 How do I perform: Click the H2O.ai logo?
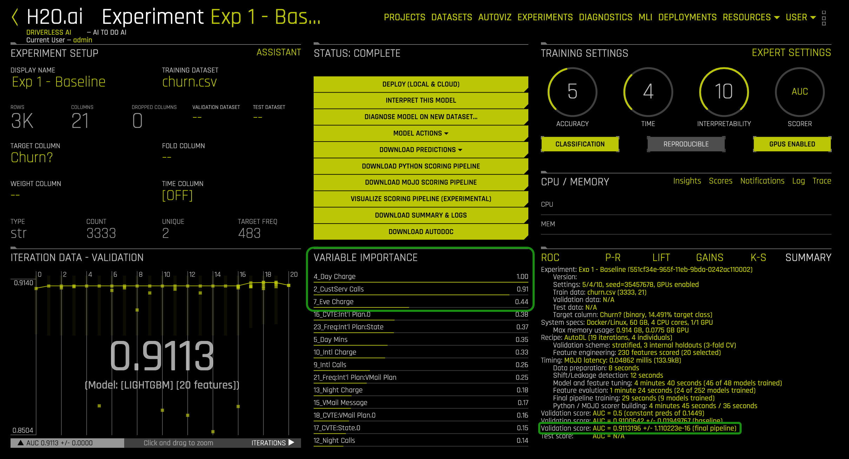coord(55,17)
